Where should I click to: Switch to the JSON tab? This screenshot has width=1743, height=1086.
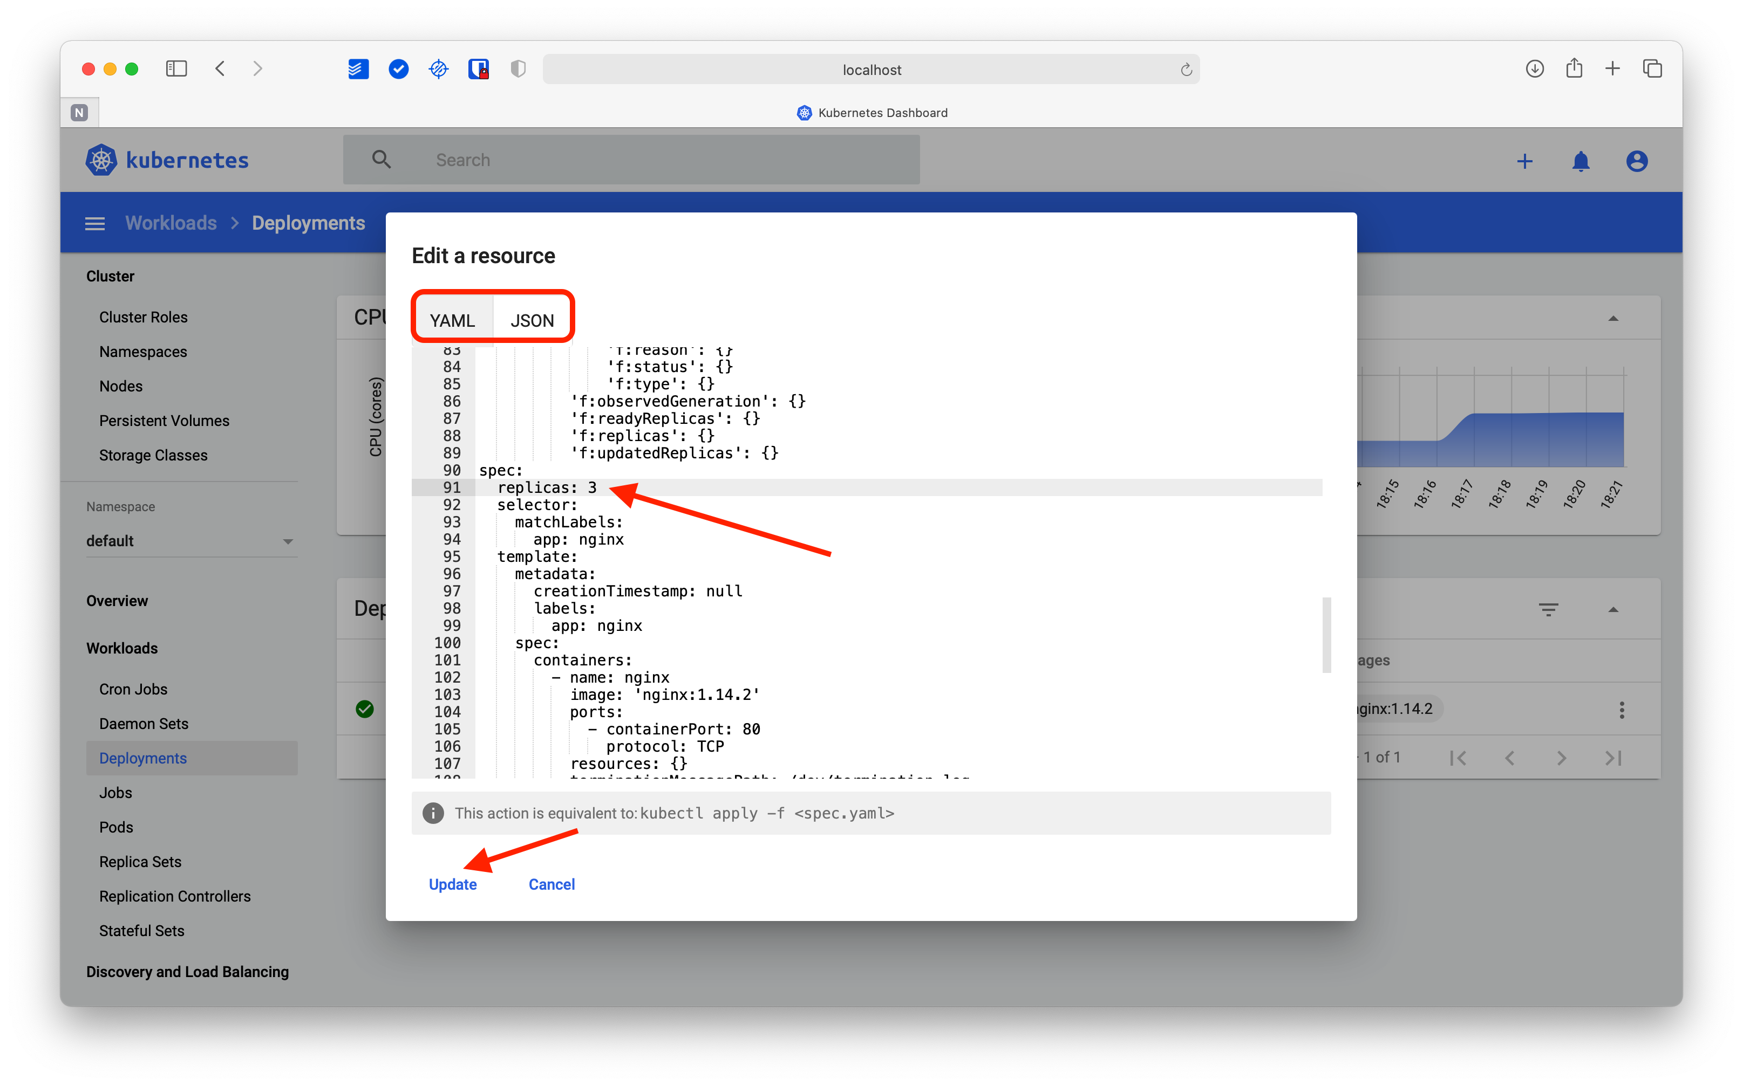tap(532, 320)
